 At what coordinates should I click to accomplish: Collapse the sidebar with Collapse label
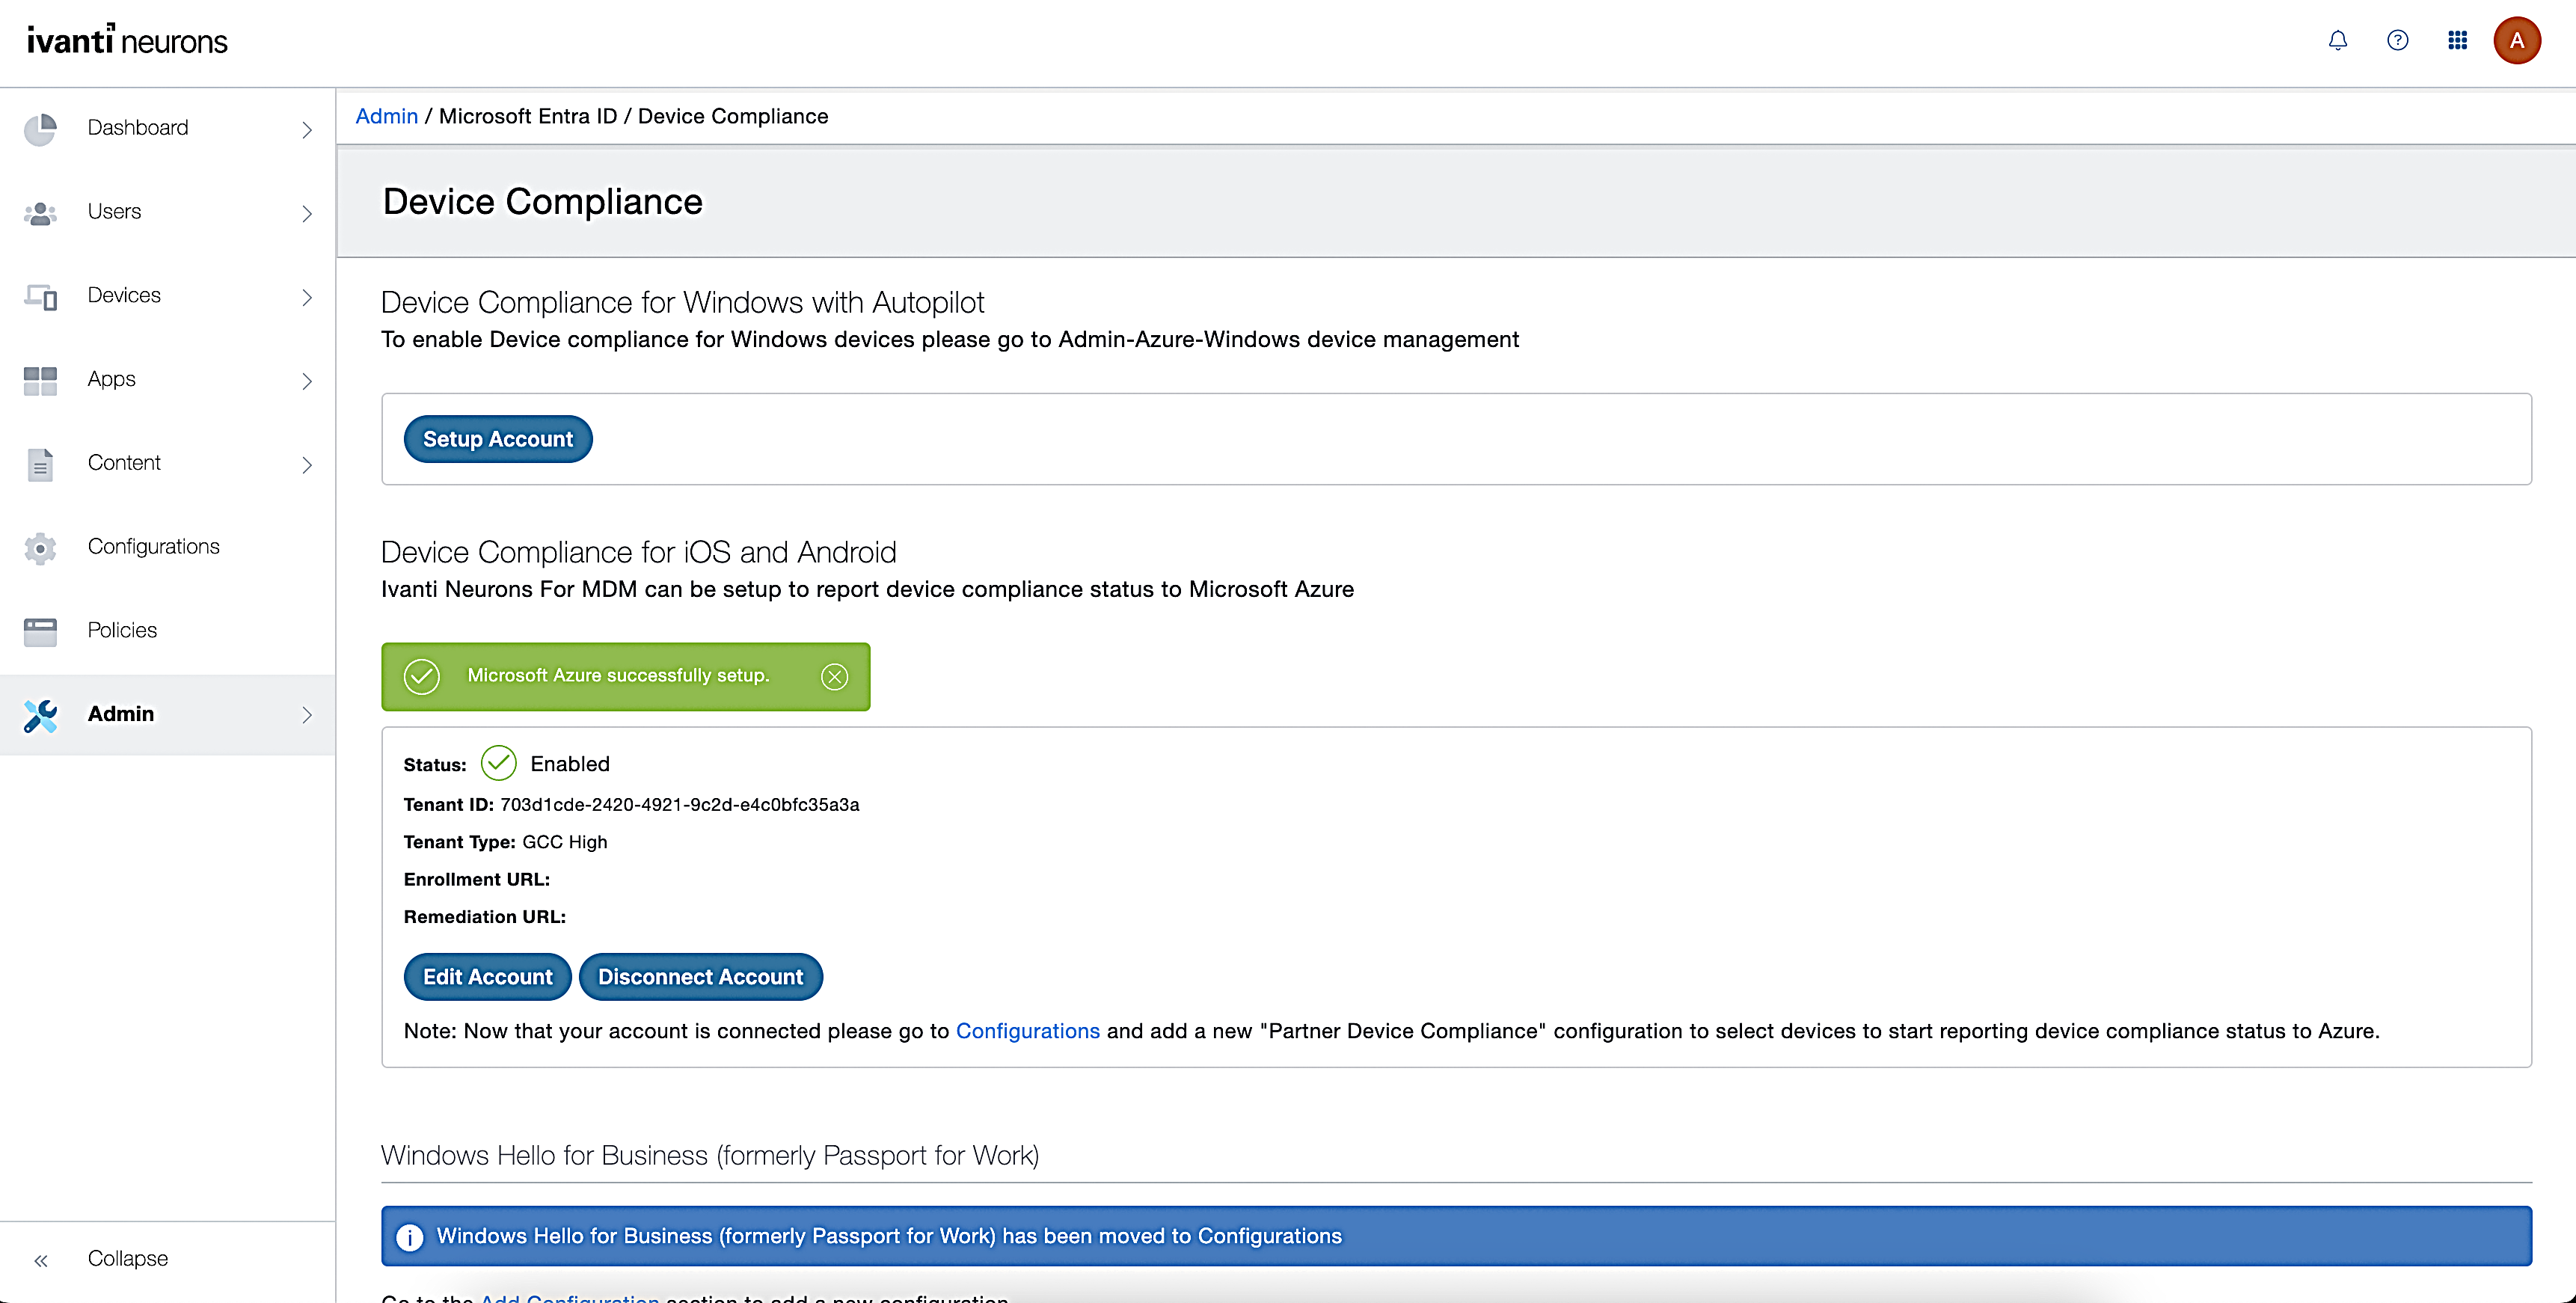(x=128, y=1258)
